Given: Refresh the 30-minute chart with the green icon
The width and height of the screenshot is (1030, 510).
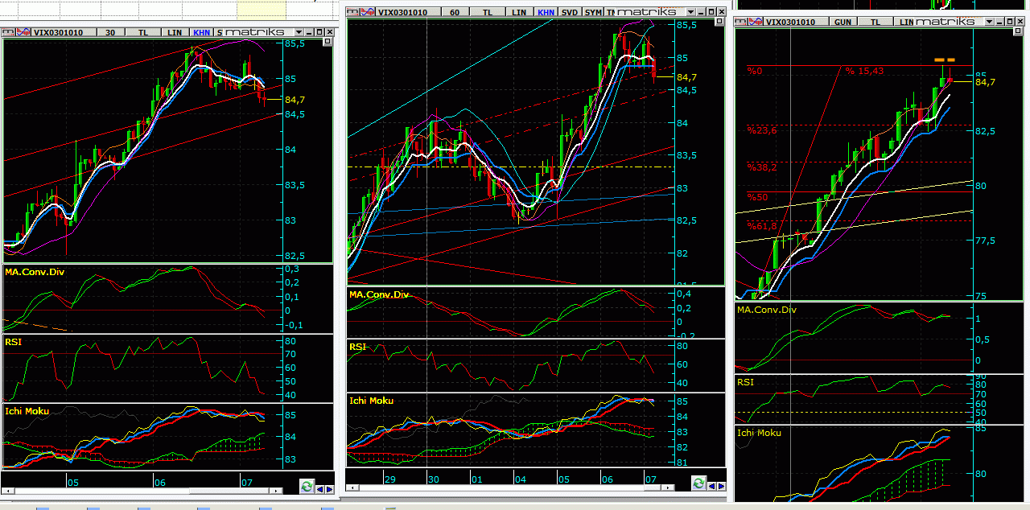Looking at the screenshot, I should tap(306, 487).
